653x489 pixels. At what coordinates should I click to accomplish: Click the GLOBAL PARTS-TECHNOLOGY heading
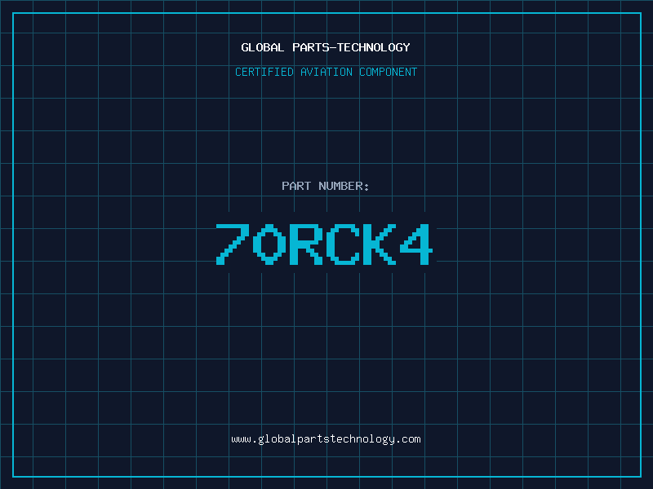pyautogui.click(x=326, y=47)
